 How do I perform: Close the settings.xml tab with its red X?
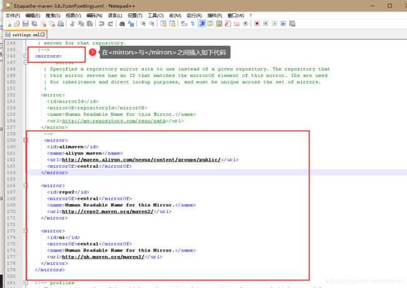pos(43,34)
